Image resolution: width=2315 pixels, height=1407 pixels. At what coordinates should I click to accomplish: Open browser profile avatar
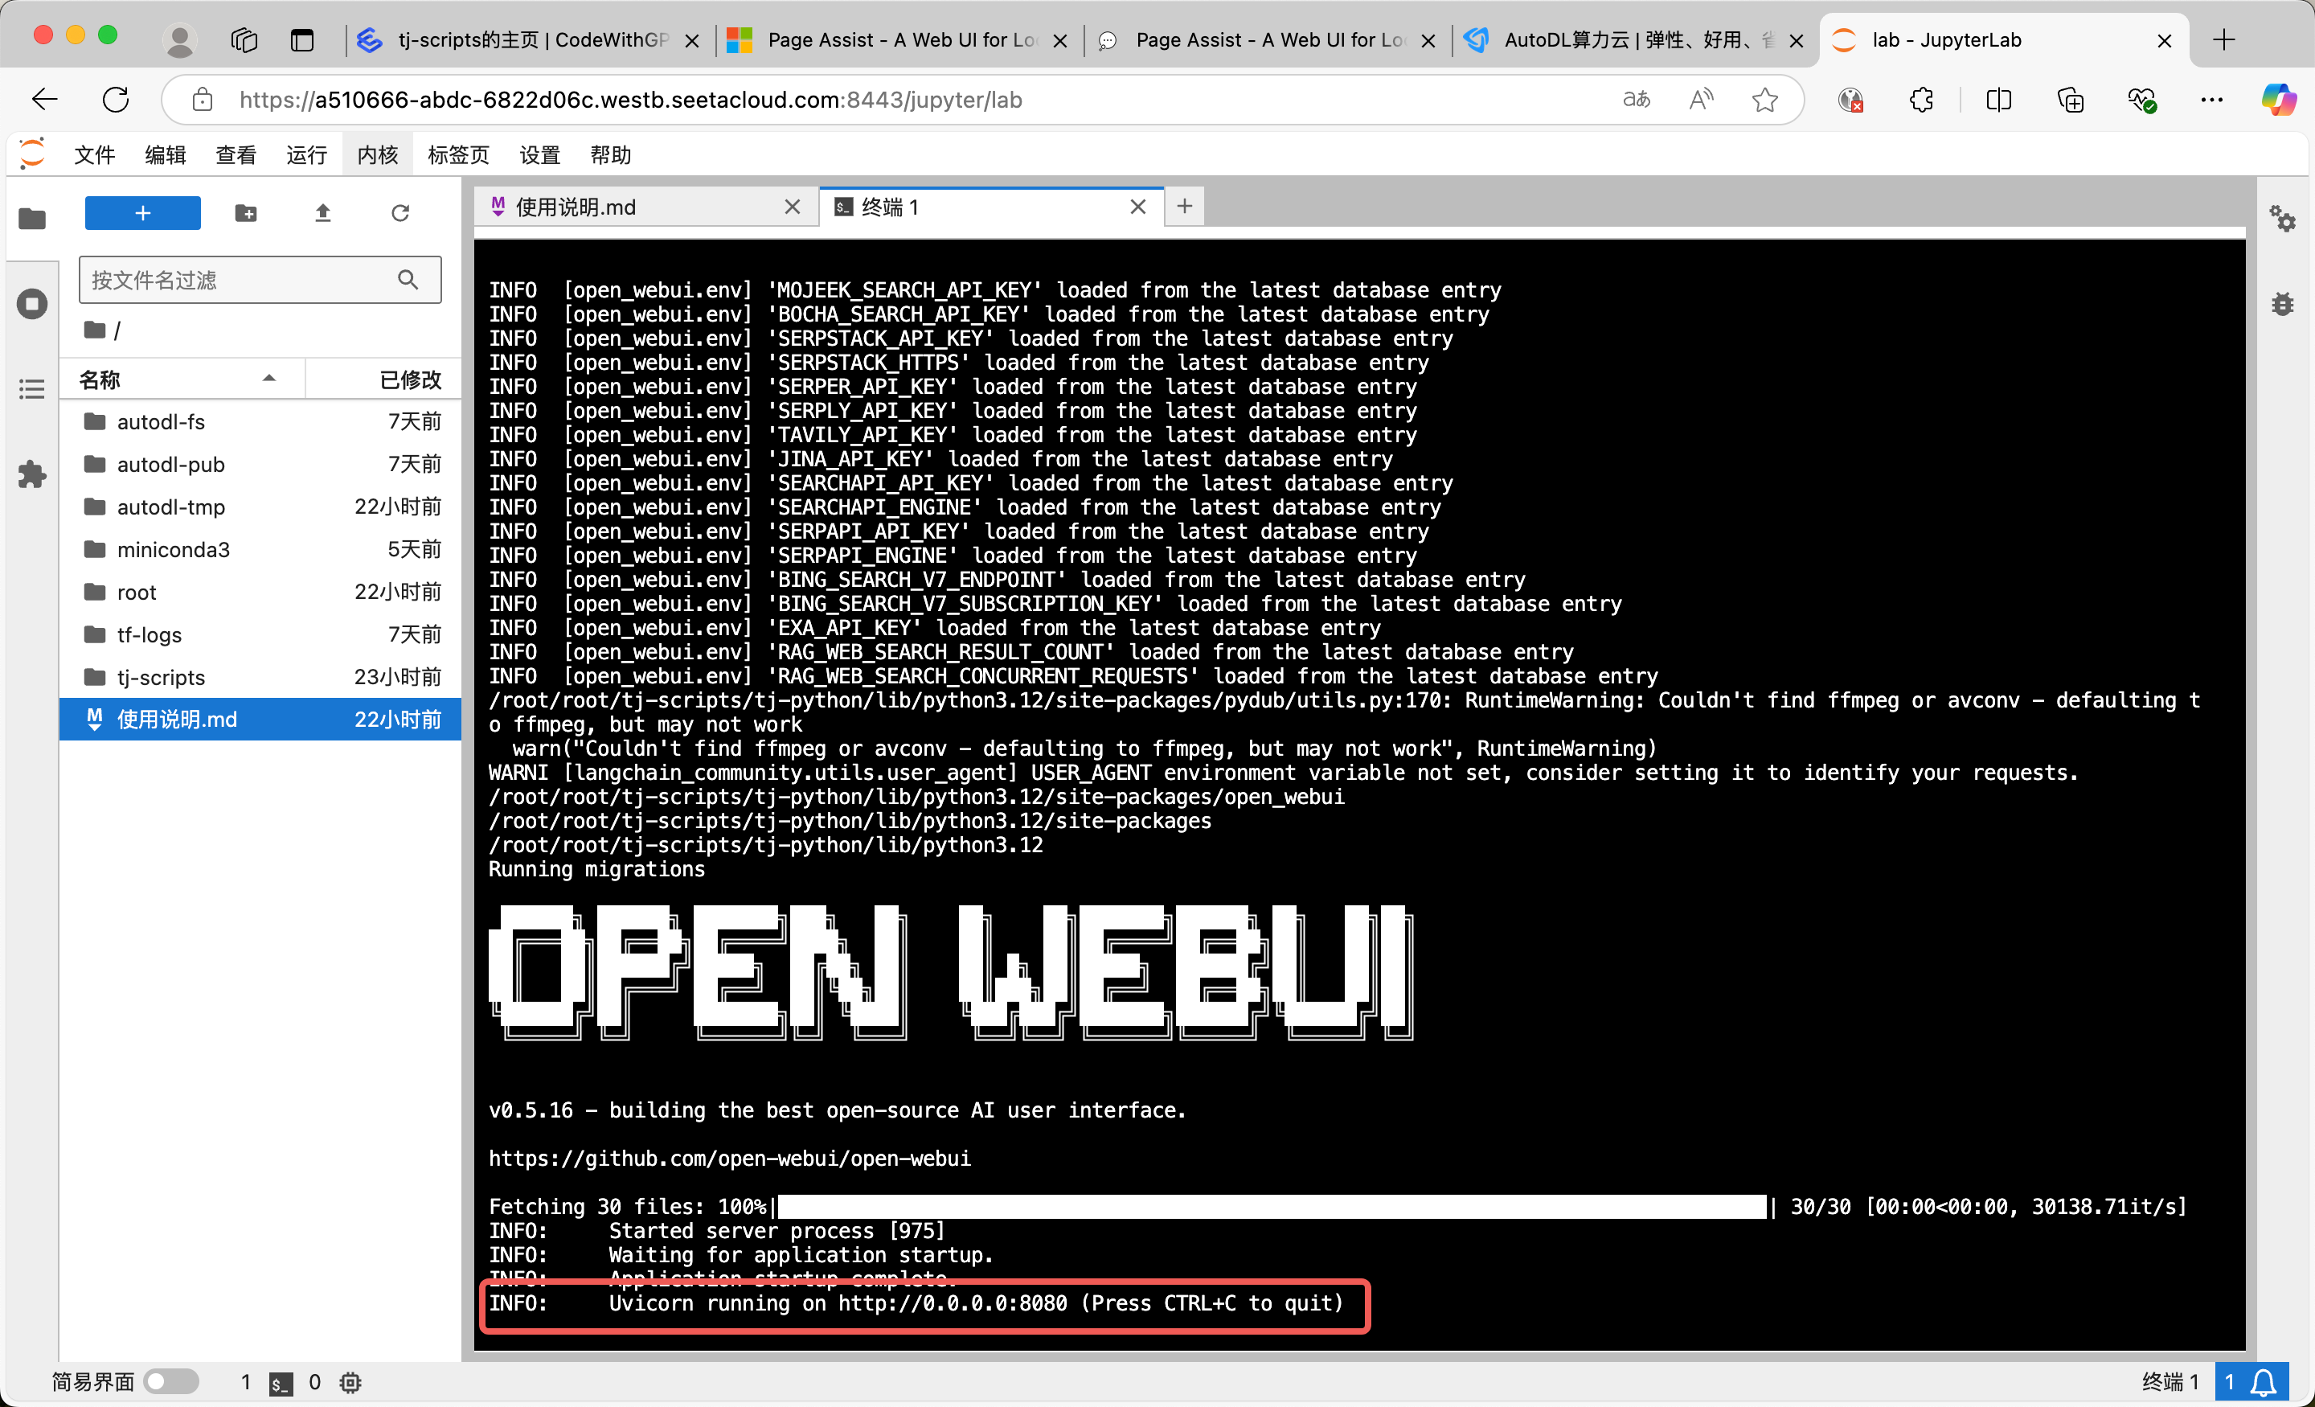click(178, 40)
